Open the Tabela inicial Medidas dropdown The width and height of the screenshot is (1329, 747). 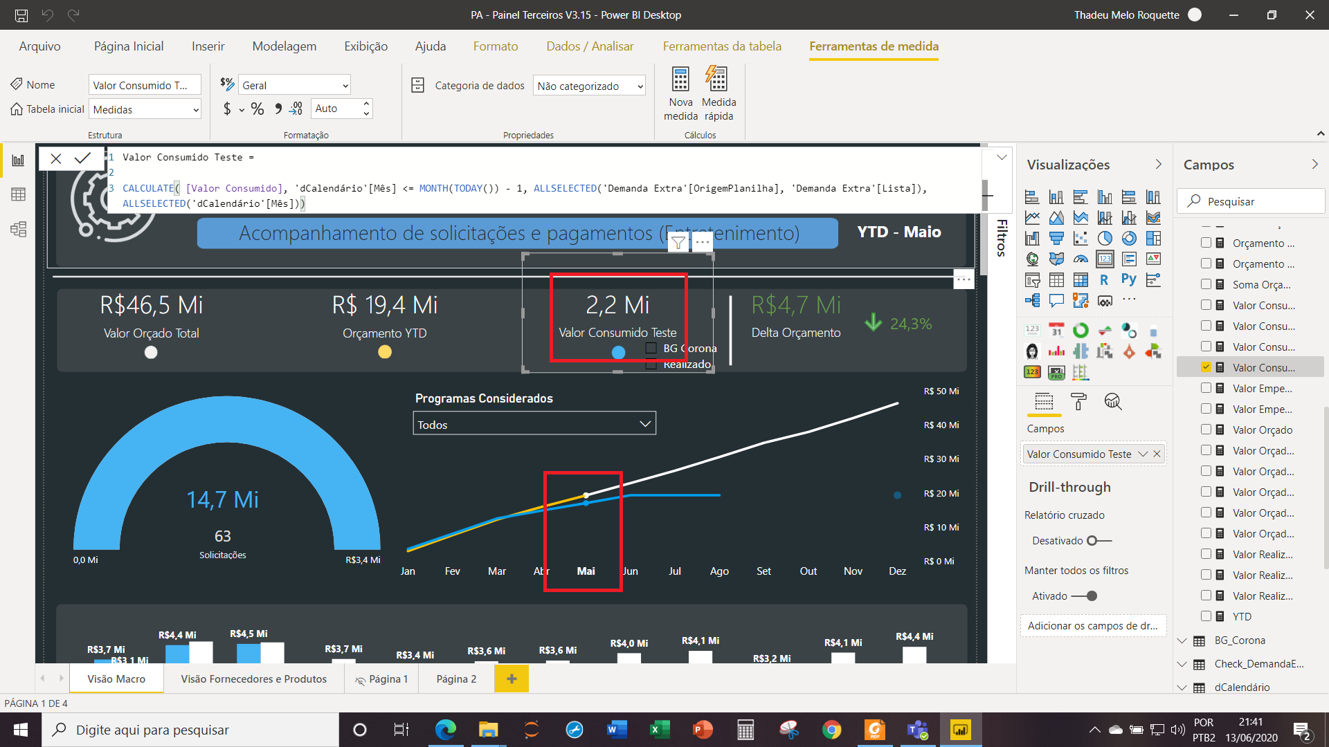145,109
